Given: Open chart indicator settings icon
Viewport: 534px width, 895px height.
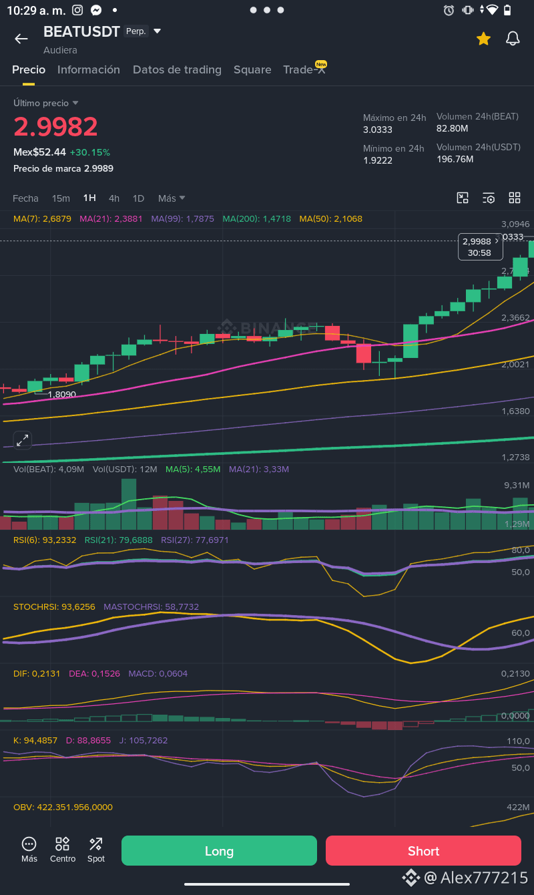Looking at the screenshot, I should tap(489, 198).
